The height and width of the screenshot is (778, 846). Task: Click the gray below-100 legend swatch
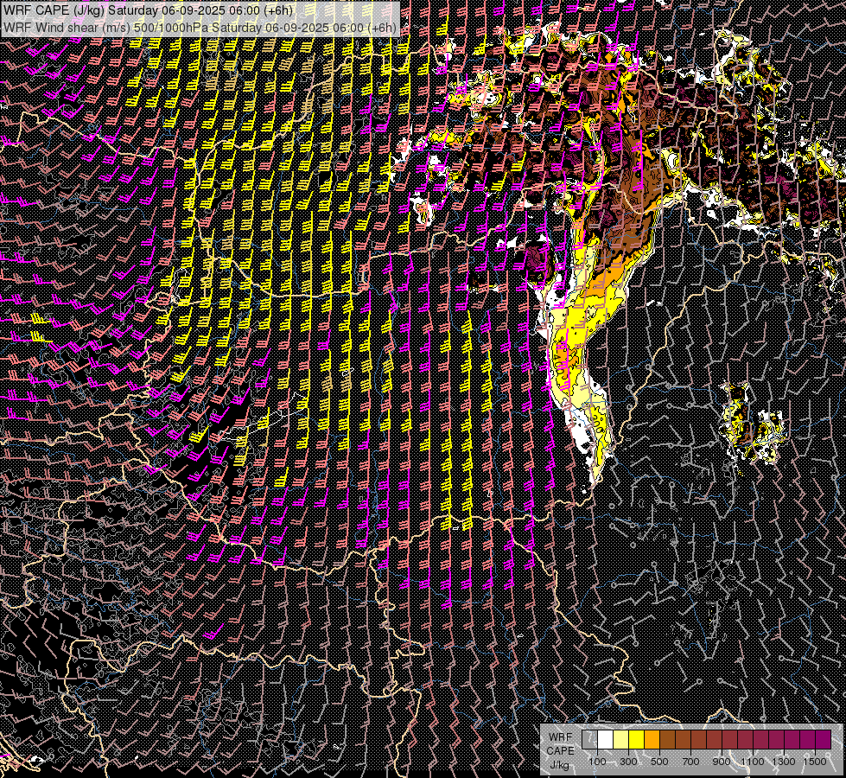click(589, 740)
